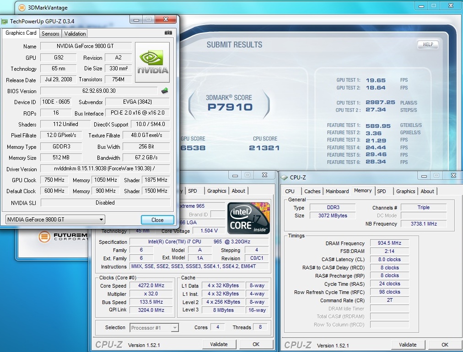Click the Channels Triple value

424,207
